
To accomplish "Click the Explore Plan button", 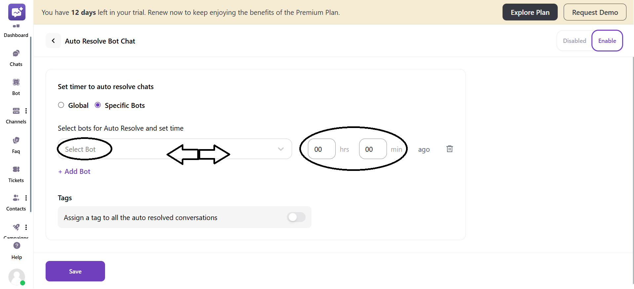I will point(530,12).
